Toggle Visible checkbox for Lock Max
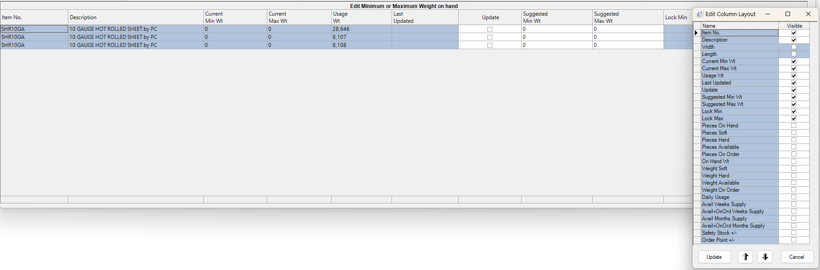This screenshot has height=270, width=820. point(794,118)
